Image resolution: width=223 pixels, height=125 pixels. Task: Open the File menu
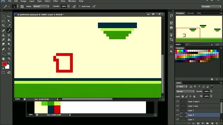tap(10, 1)
